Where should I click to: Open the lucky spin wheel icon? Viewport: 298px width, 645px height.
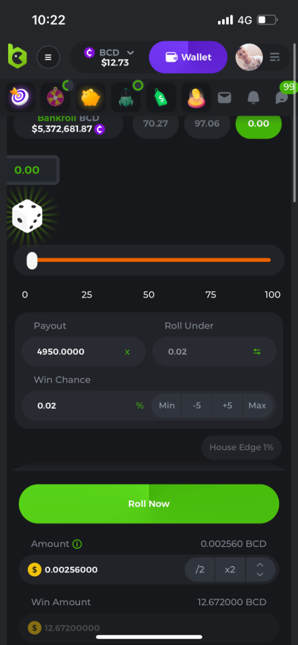point(55,97)
